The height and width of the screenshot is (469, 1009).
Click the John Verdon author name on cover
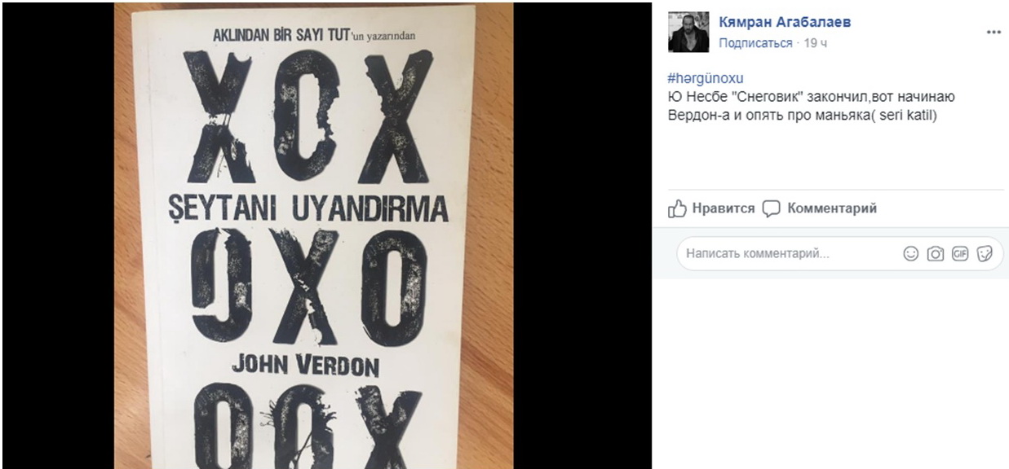[305, 366]
